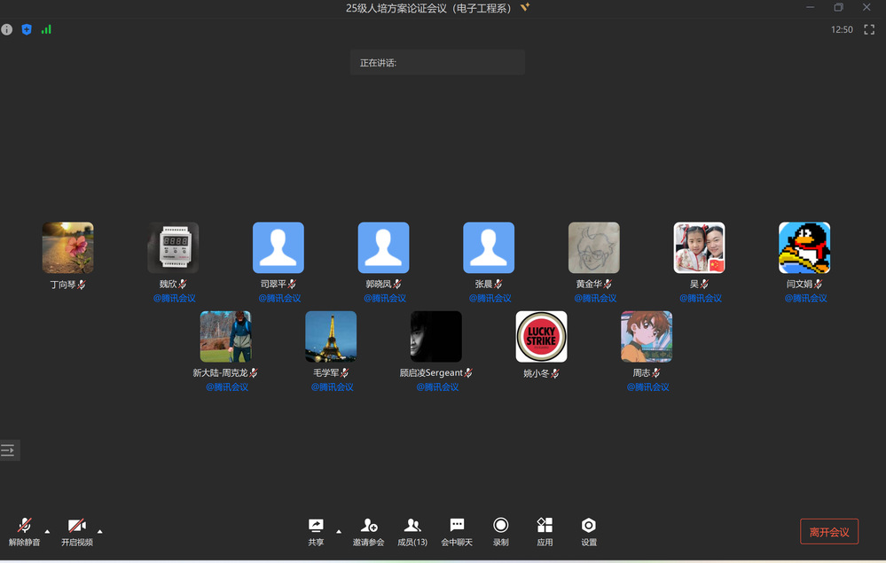The image size is (886, 563).
Task: Check the green network signal icon
Action: tap(46, 29)
